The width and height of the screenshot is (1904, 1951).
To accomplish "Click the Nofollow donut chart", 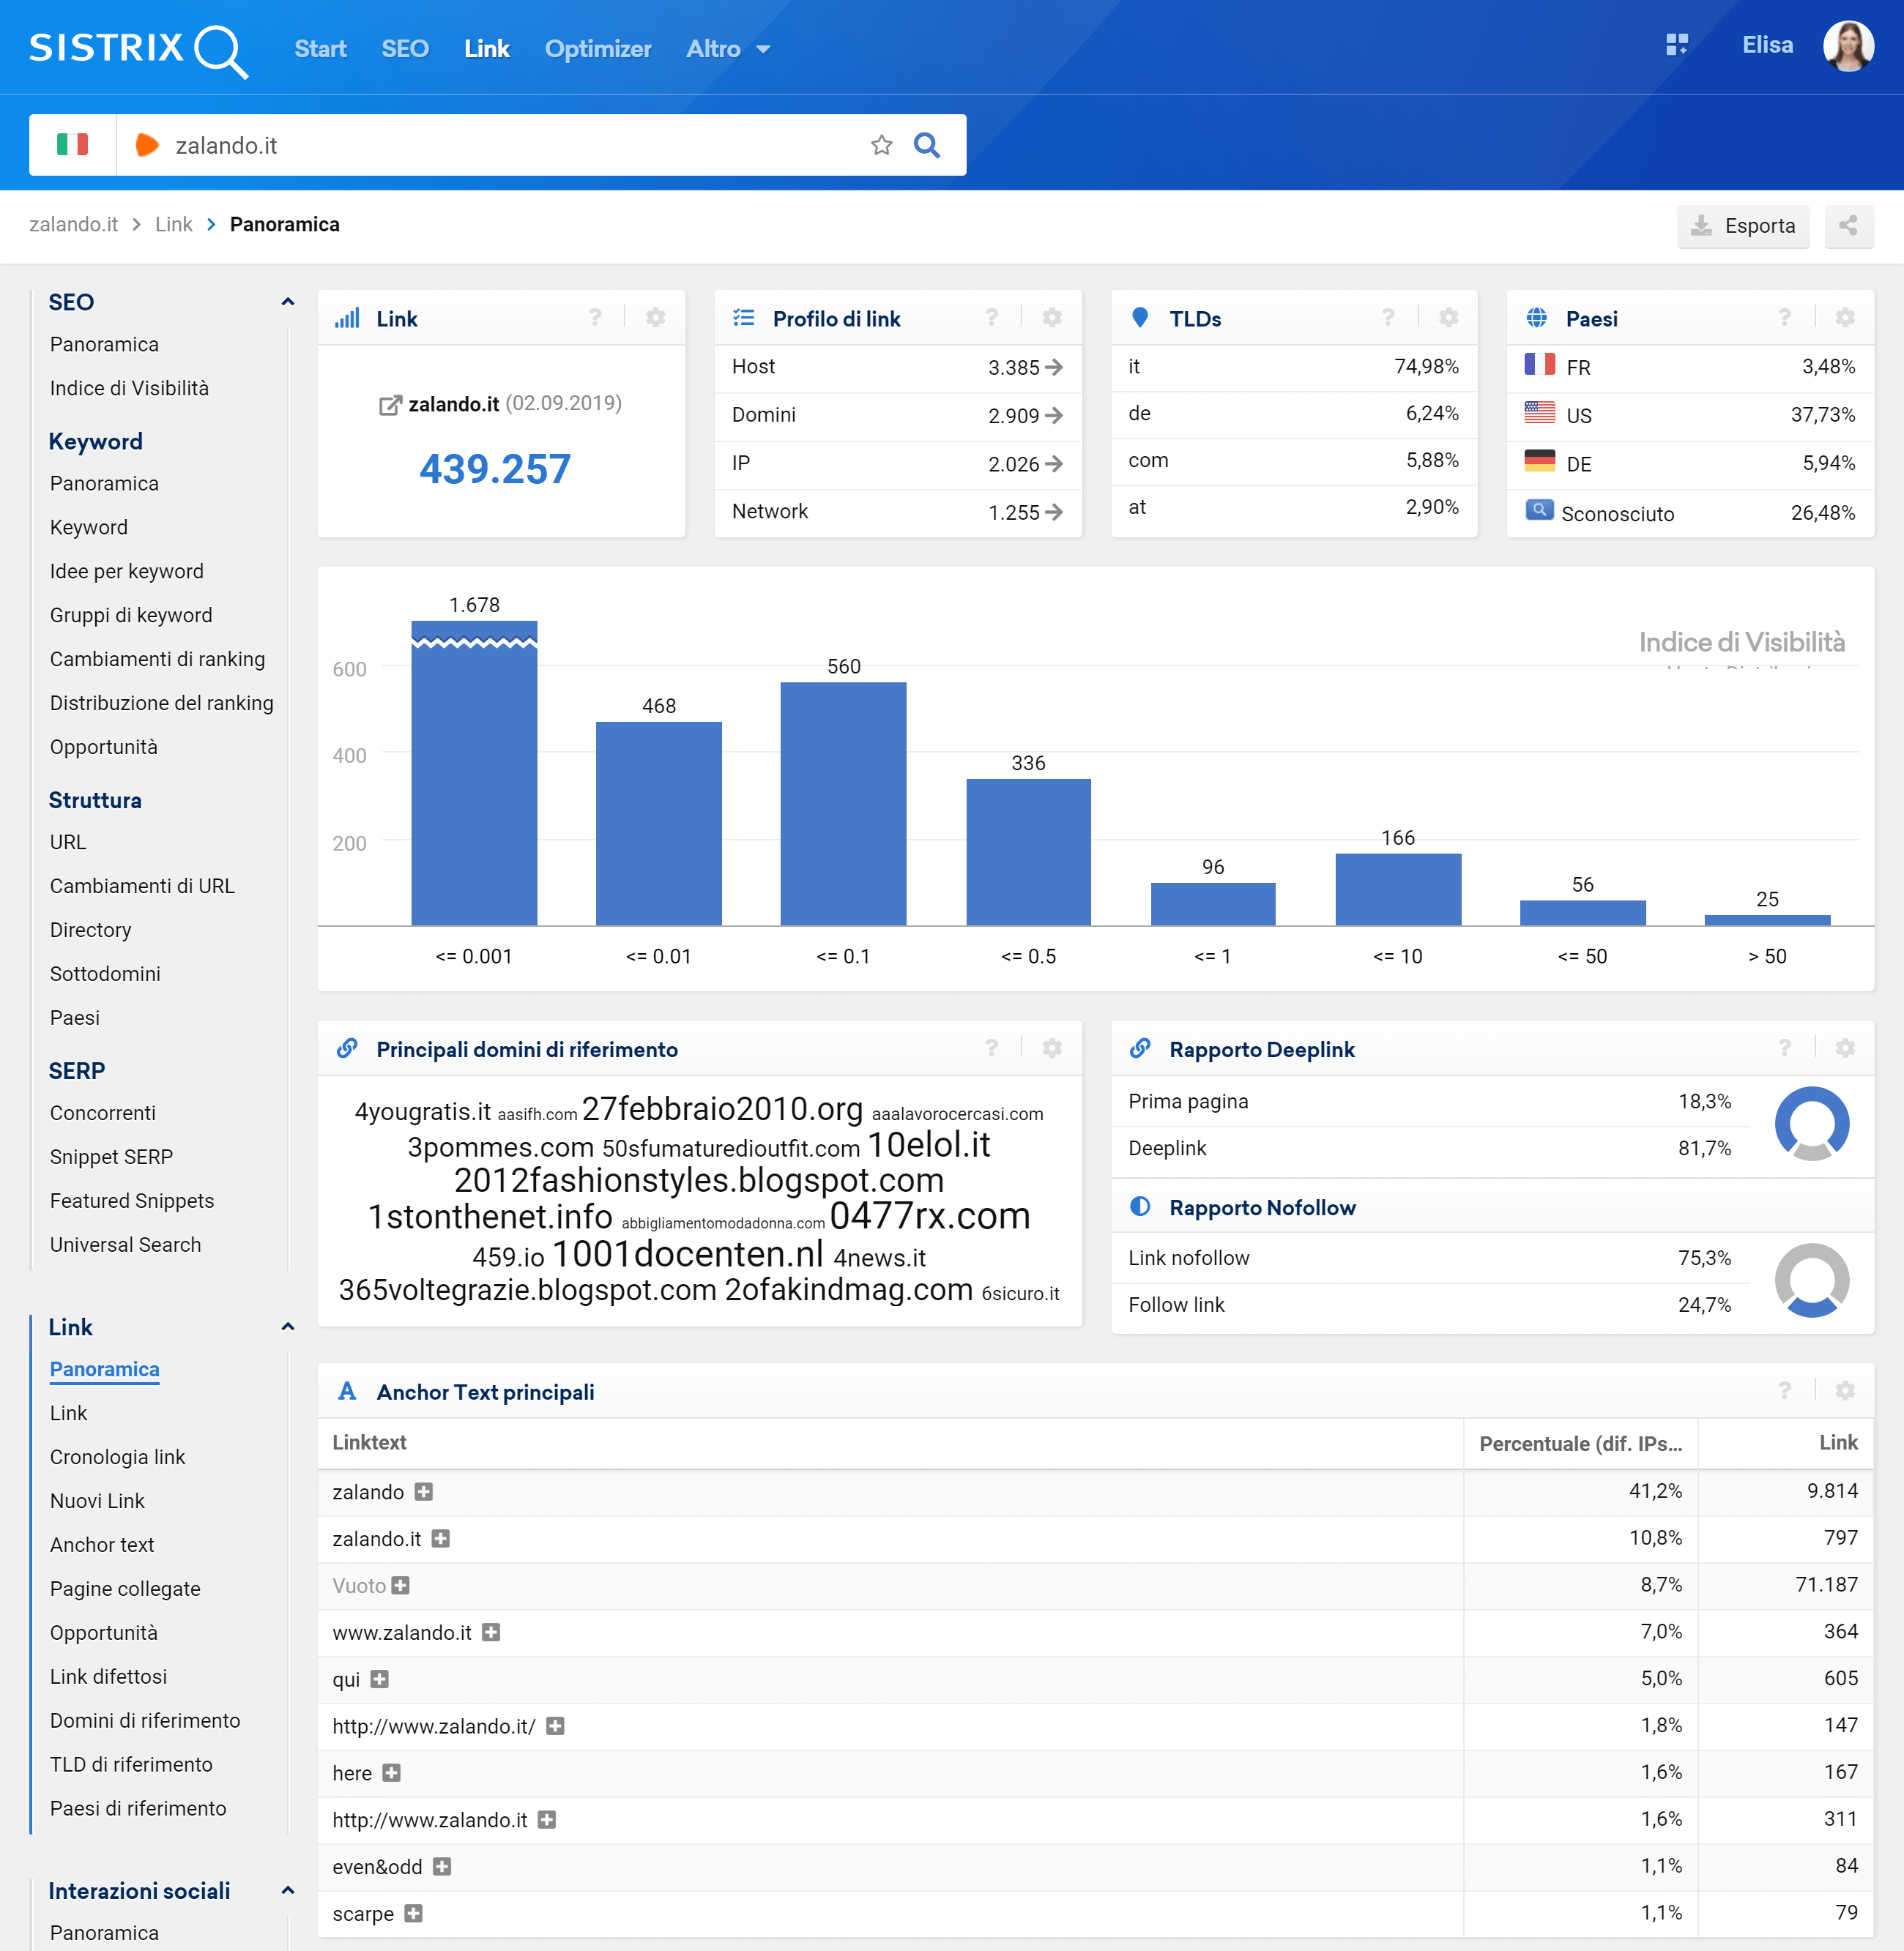I will 1811,1280.
